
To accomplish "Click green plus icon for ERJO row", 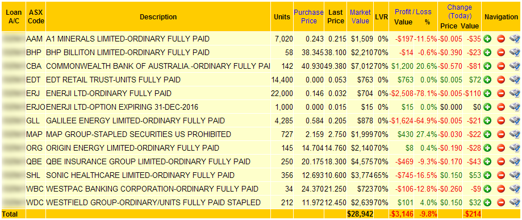I will click(x=488, y=107).
